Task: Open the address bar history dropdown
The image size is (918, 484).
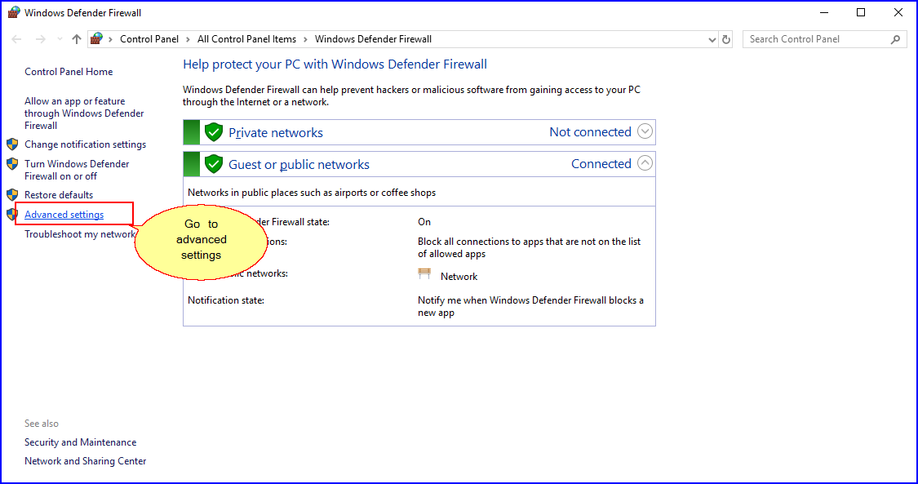Action: 712,39
